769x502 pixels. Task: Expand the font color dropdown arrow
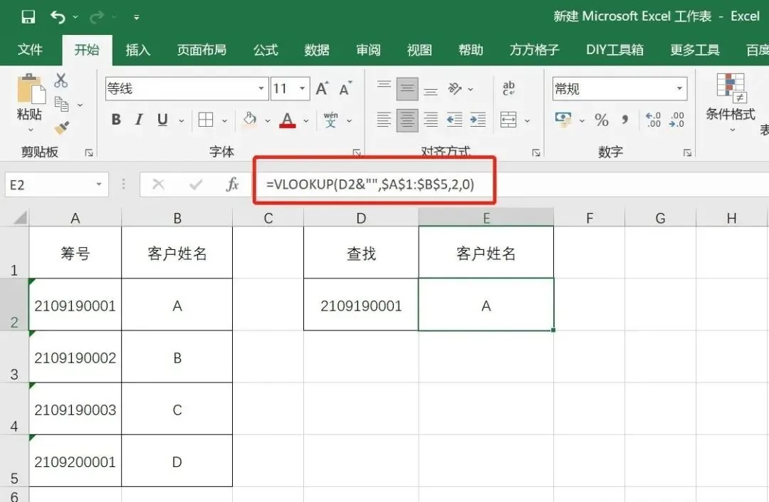[306, 120]
